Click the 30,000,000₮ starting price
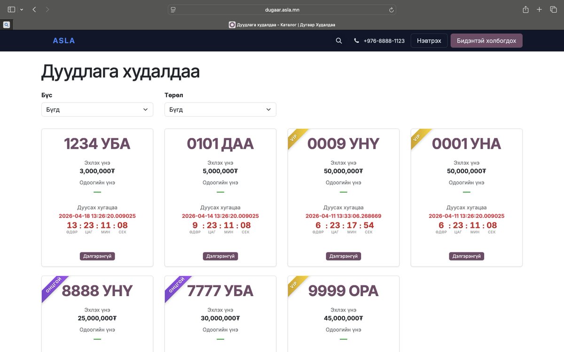Screen dimensions: 564x352 220,318
